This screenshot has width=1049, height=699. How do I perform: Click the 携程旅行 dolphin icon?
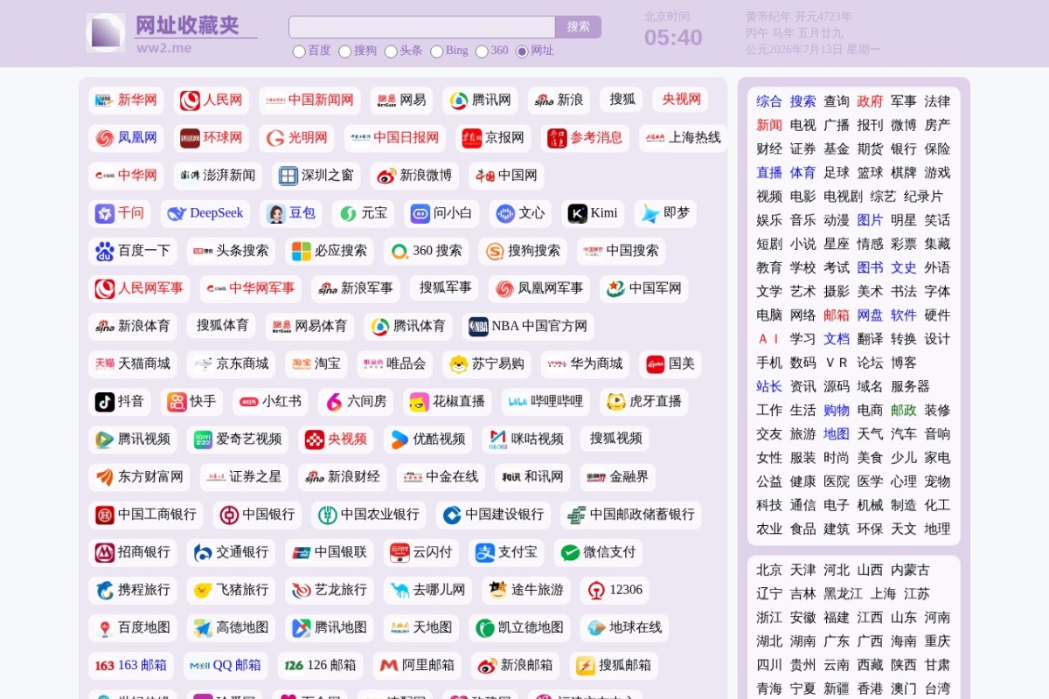[x=105, y=591]
